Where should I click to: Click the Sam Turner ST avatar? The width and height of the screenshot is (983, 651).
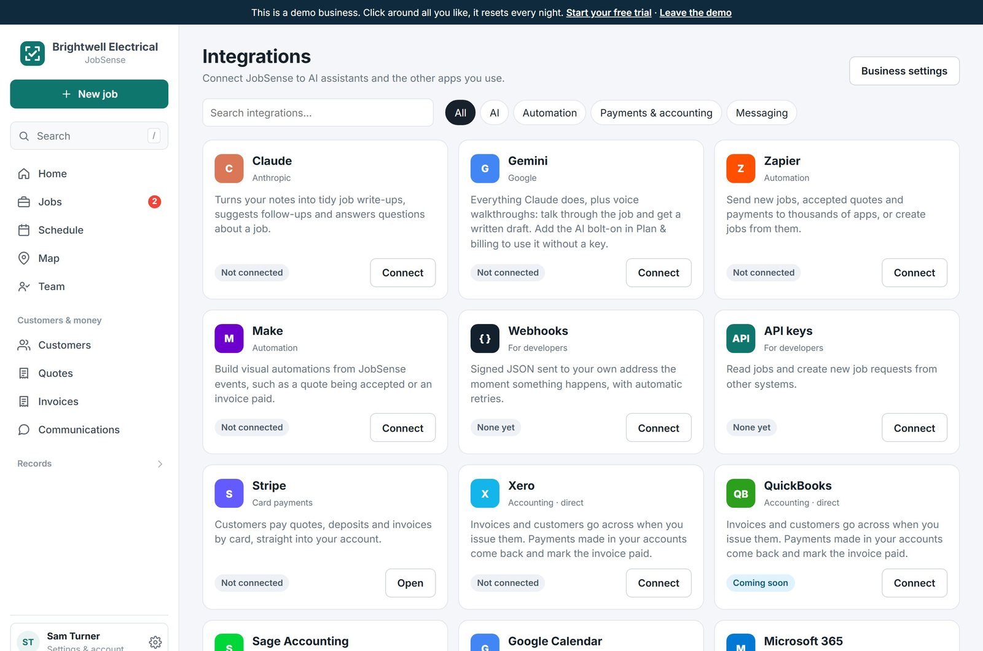[28, 642]
